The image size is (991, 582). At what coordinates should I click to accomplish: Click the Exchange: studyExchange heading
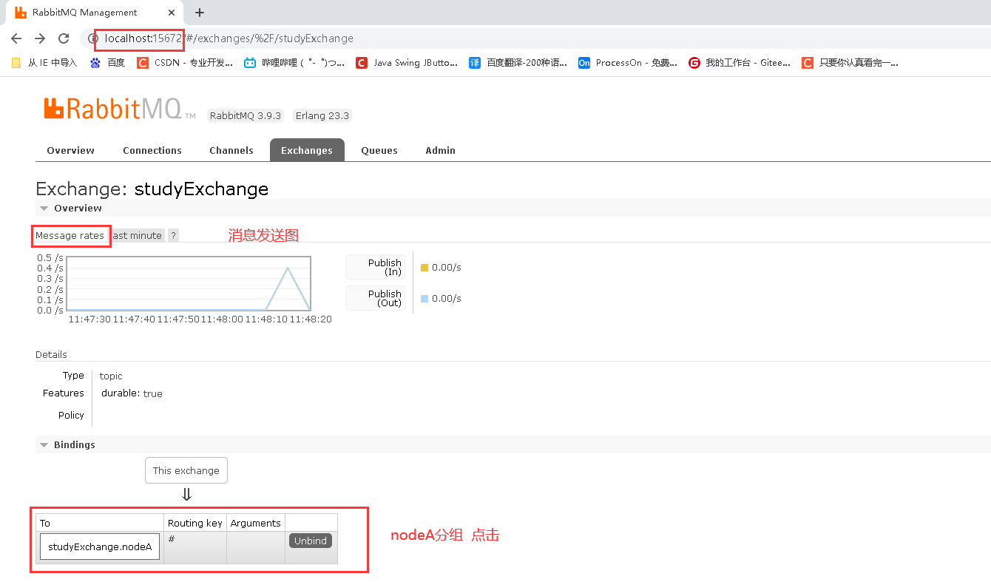pos(152,189)
